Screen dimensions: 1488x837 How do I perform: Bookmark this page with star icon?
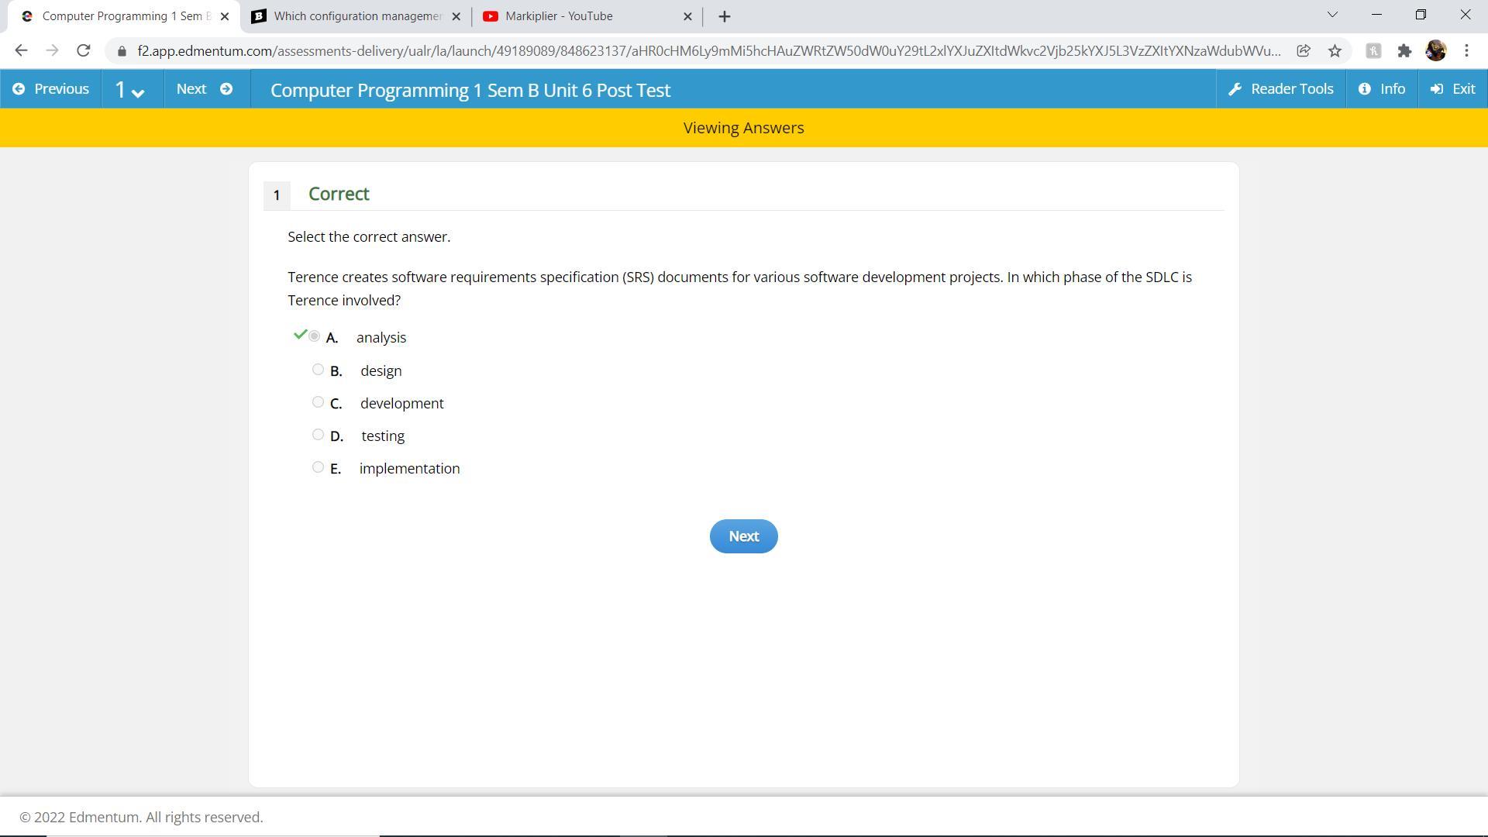coord(1335,51)
